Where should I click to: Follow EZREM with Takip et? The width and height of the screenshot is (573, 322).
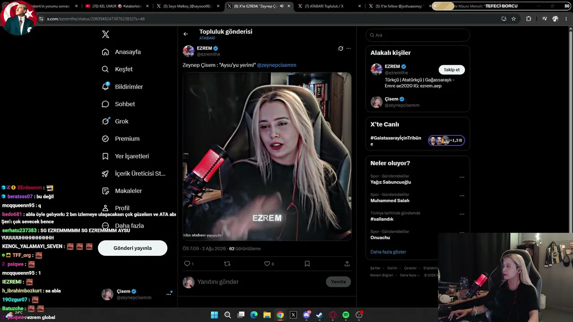tap(452, 70)
